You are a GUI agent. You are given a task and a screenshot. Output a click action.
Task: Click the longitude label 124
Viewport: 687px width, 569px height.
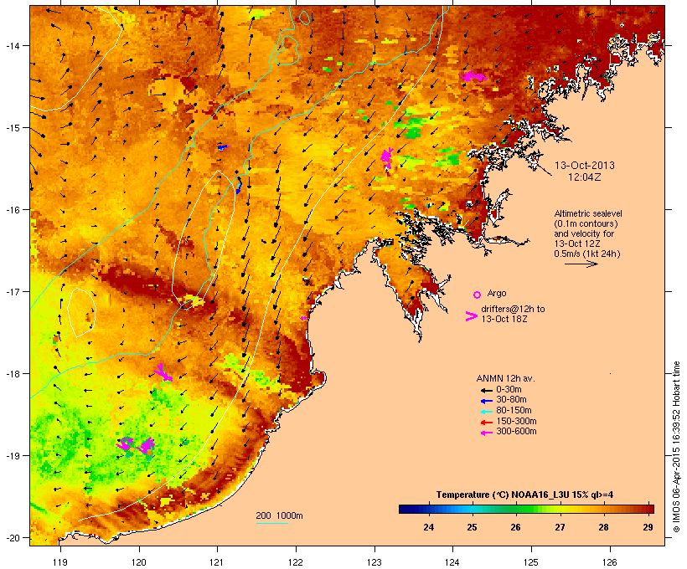tap(452, 562)
